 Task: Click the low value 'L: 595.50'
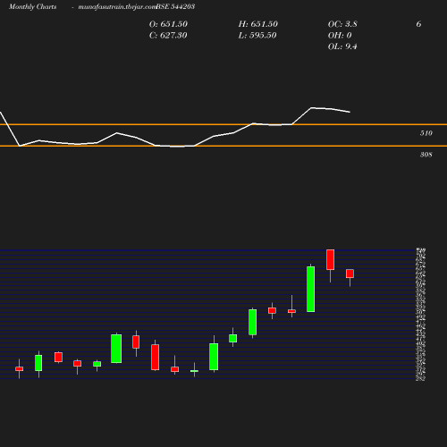click(x=257, y=35)
